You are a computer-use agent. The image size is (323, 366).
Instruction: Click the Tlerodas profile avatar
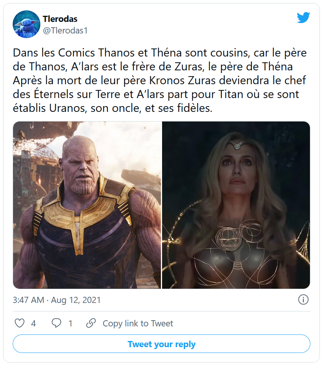27,24
